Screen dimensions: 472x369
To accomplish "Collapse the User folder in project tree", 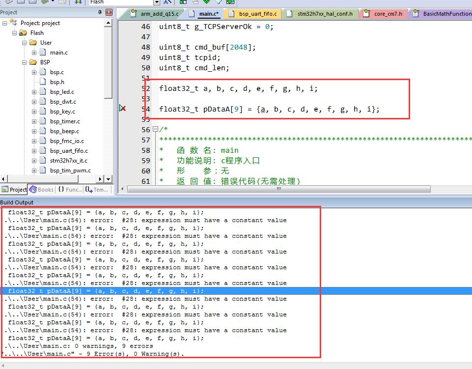I will (x=25, y=43).
